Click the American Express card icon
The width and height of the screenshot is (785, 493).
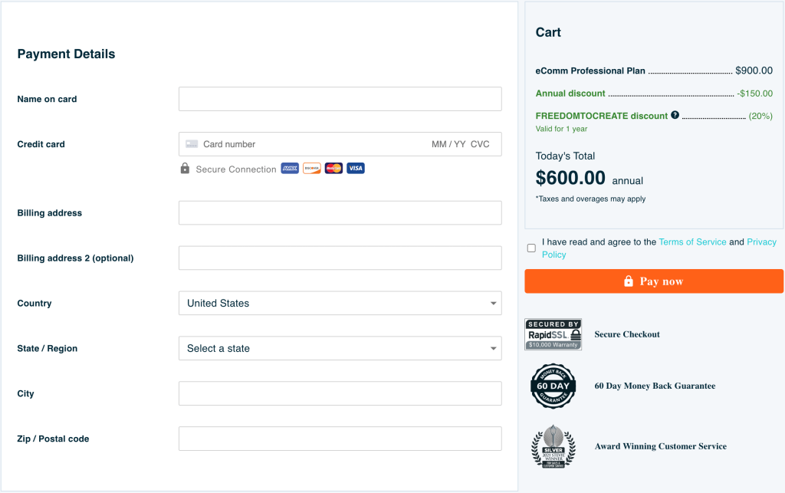[290, 168]
